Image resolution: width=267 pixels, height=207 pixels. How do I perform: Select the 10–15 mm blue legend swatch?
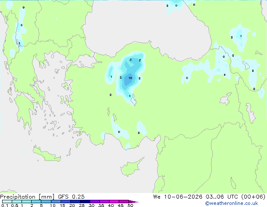tap(56, 202)
